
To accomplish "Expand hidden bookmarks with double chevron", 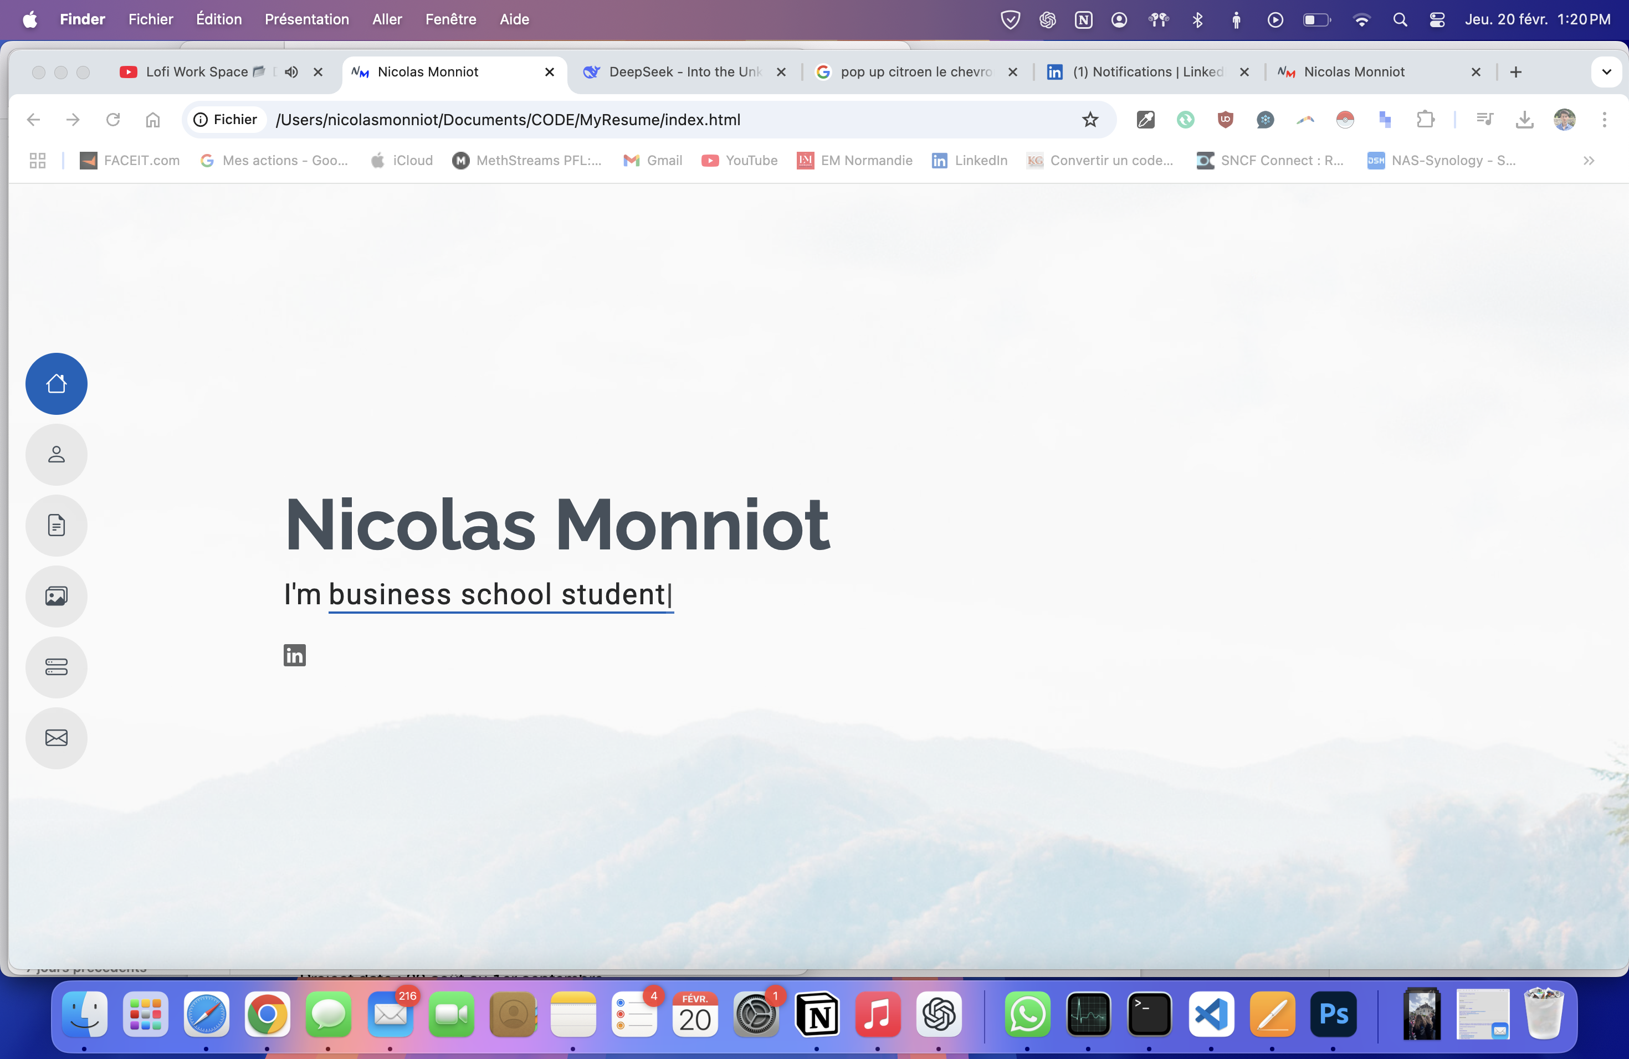I will pyautogui.click(x=1589, y=161).
